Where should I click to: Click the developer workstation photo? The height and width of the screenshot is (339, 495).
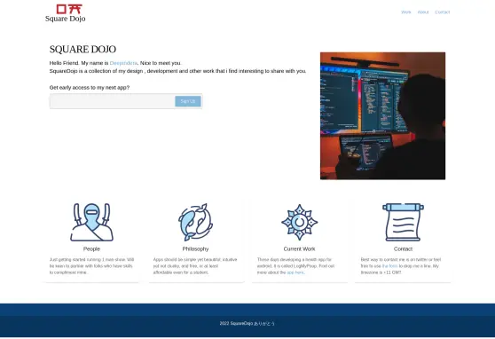[382, 116]
